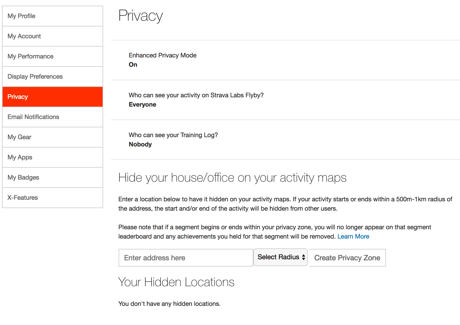Open X-Features settings
This screenshot has height=325, width=460.
[x=53, y=198]
